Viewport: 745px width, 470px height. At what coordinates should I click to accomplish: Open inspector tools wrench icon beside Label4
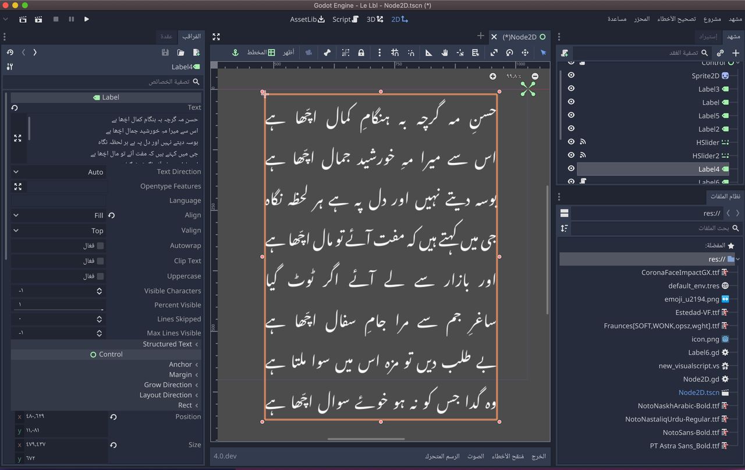9,67
